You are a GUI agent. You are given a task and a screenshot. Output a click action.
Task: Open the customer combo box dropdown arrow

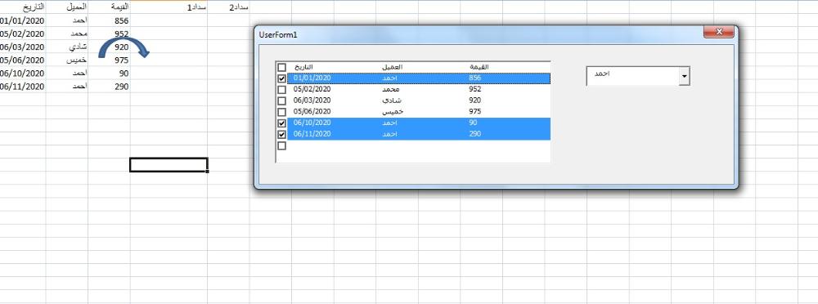coord(684,77)
